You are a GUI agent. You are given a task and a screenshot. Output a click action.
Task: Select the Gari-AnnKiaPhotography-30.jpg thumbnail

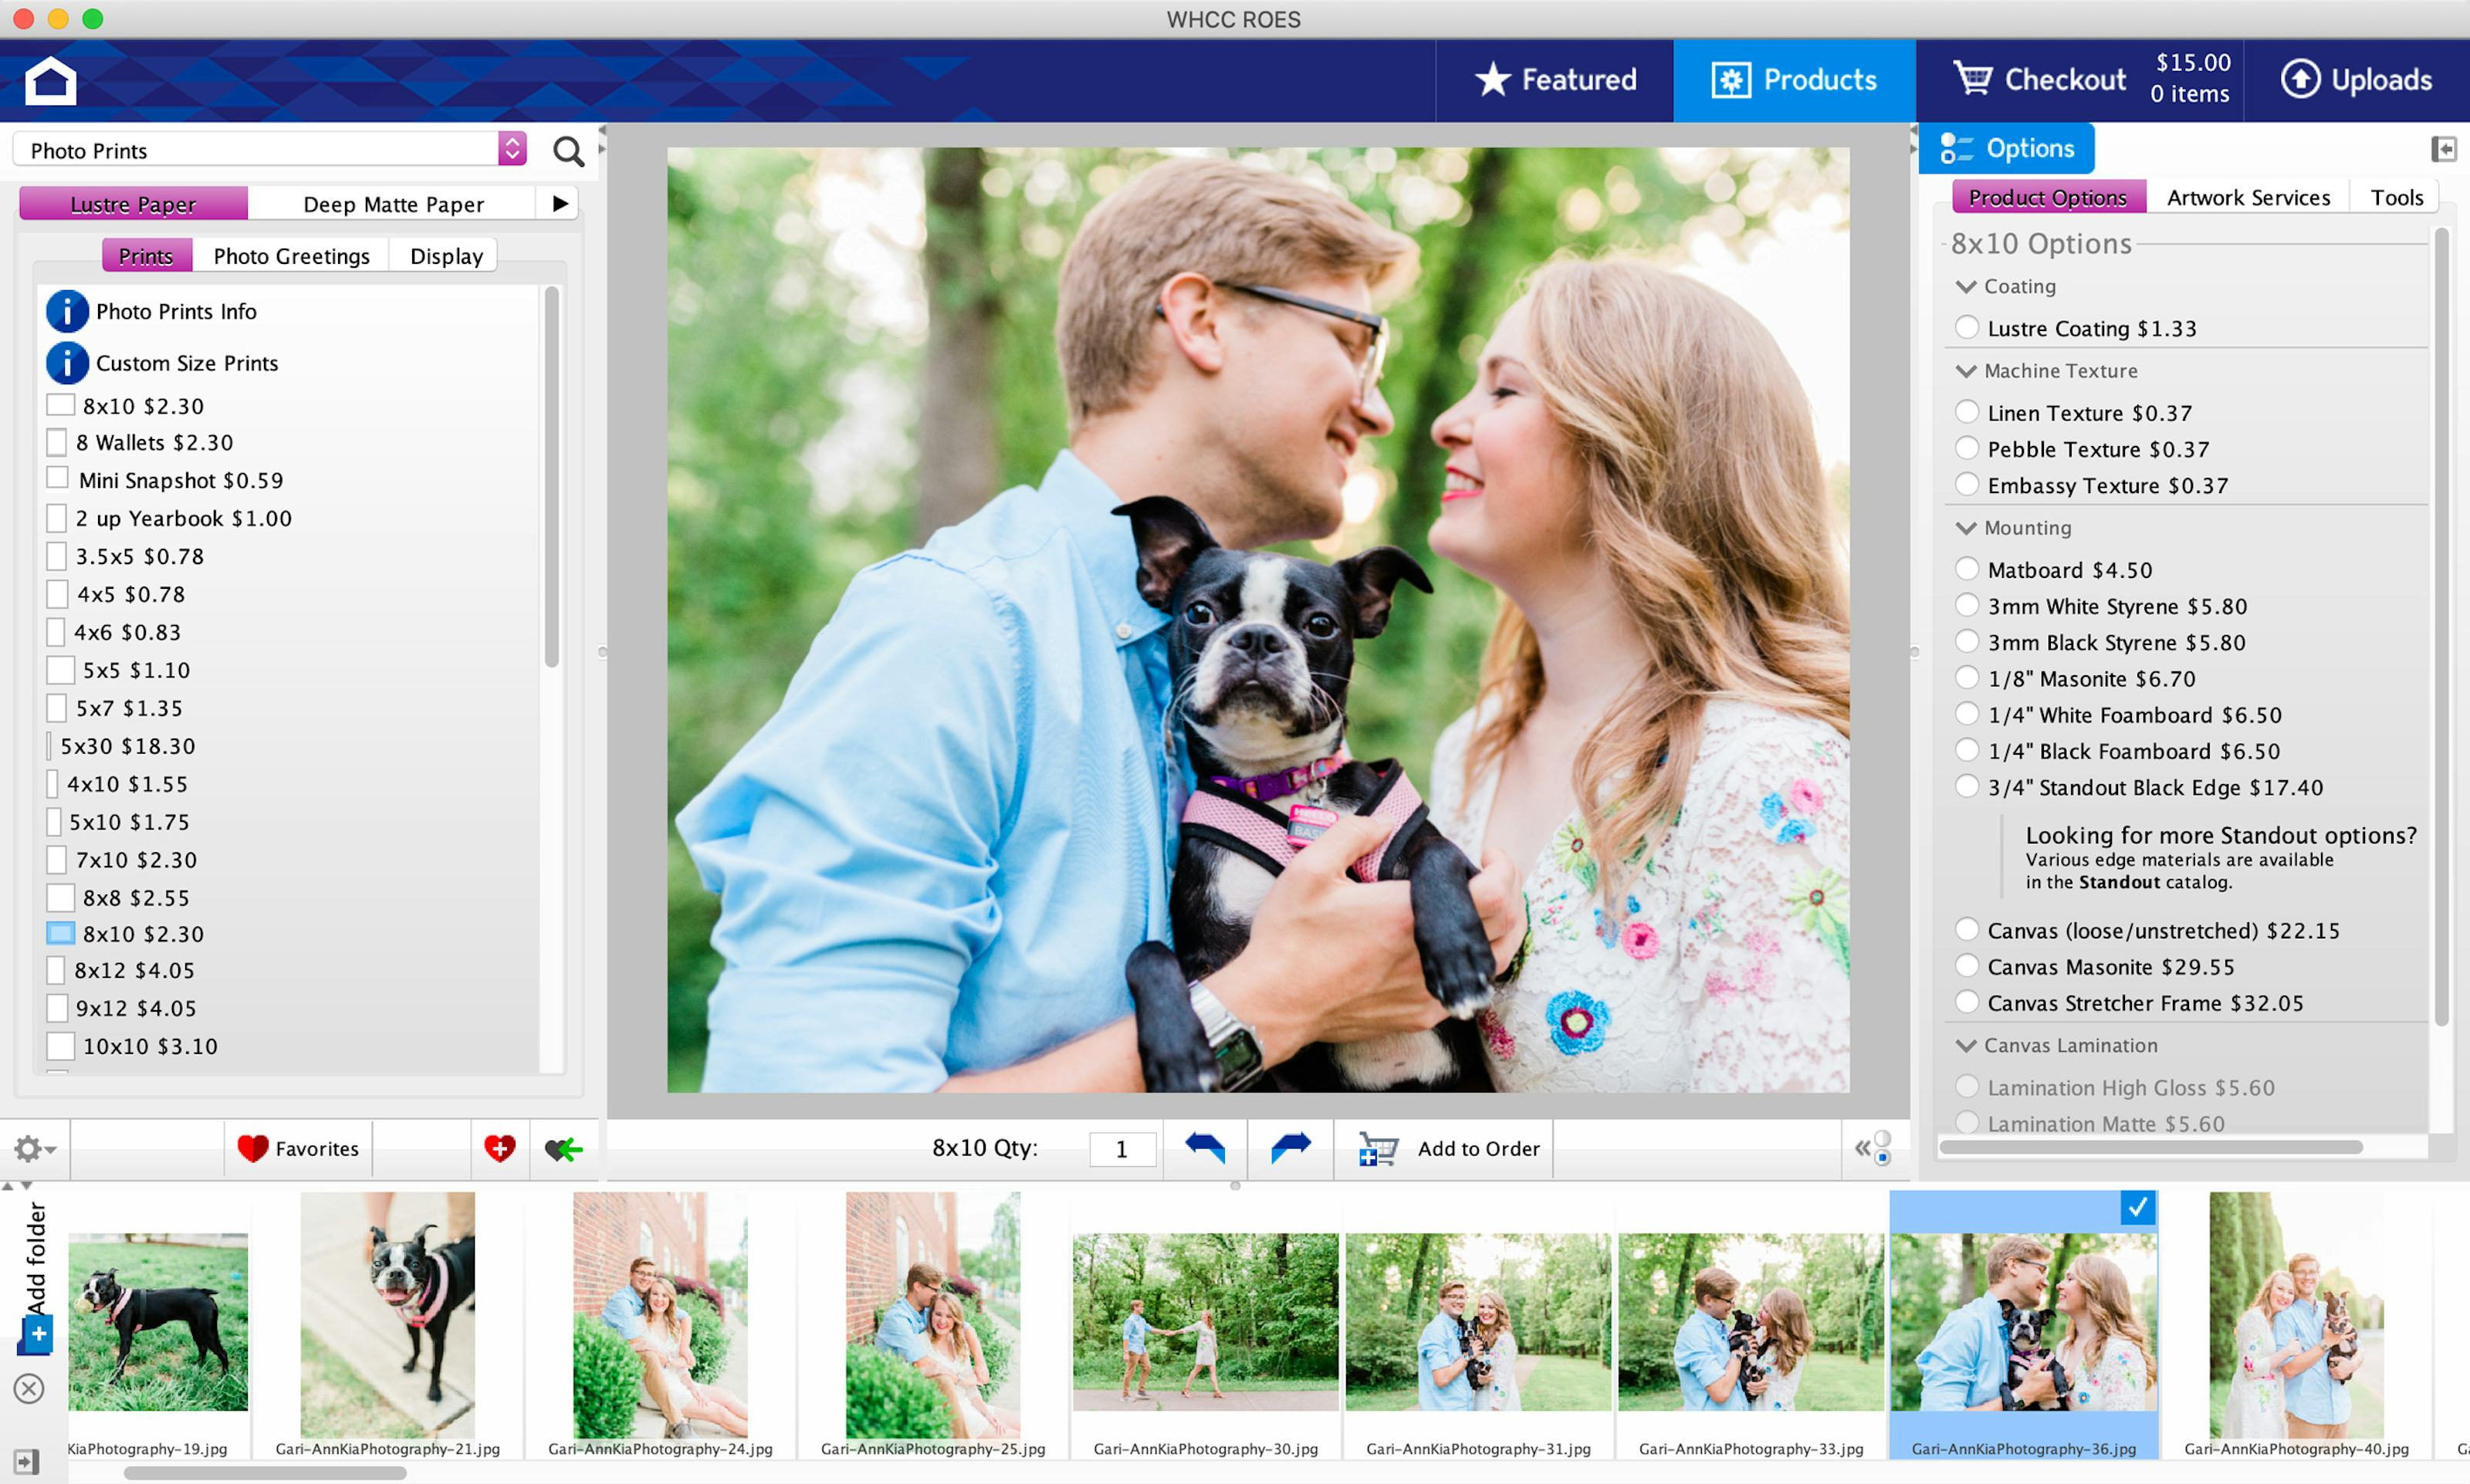coord(1205,1322)
